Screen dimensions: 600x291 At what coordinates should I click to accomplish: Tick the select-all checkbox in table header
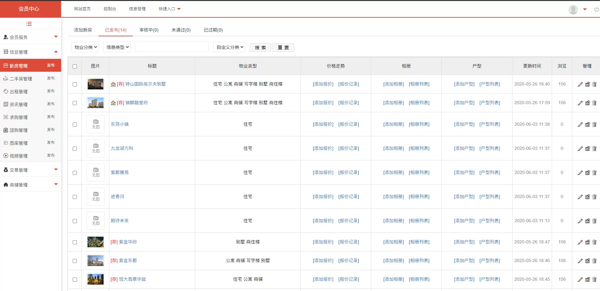[x=75, y=66]
